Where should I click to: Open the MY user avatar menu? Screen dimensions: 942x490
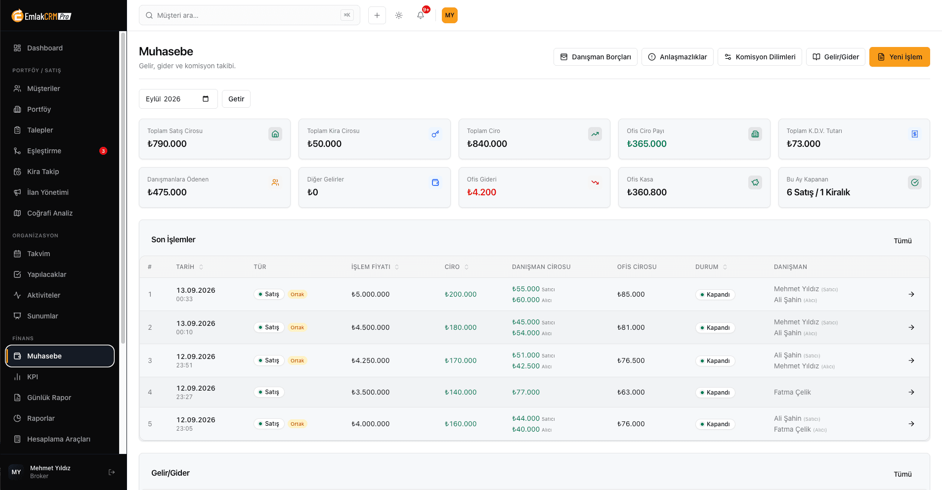point(450,15)
